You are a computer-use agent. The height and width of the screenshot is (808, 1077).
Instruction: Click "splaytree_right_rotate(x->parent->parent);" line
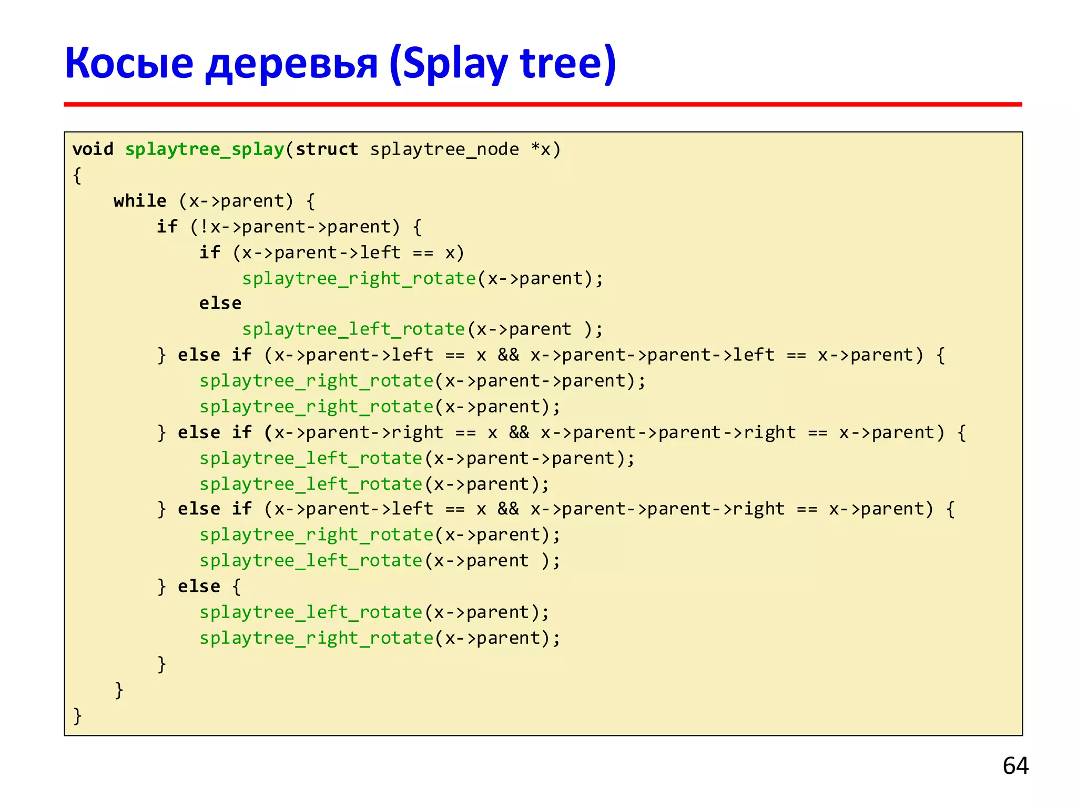tap(422, 381)
